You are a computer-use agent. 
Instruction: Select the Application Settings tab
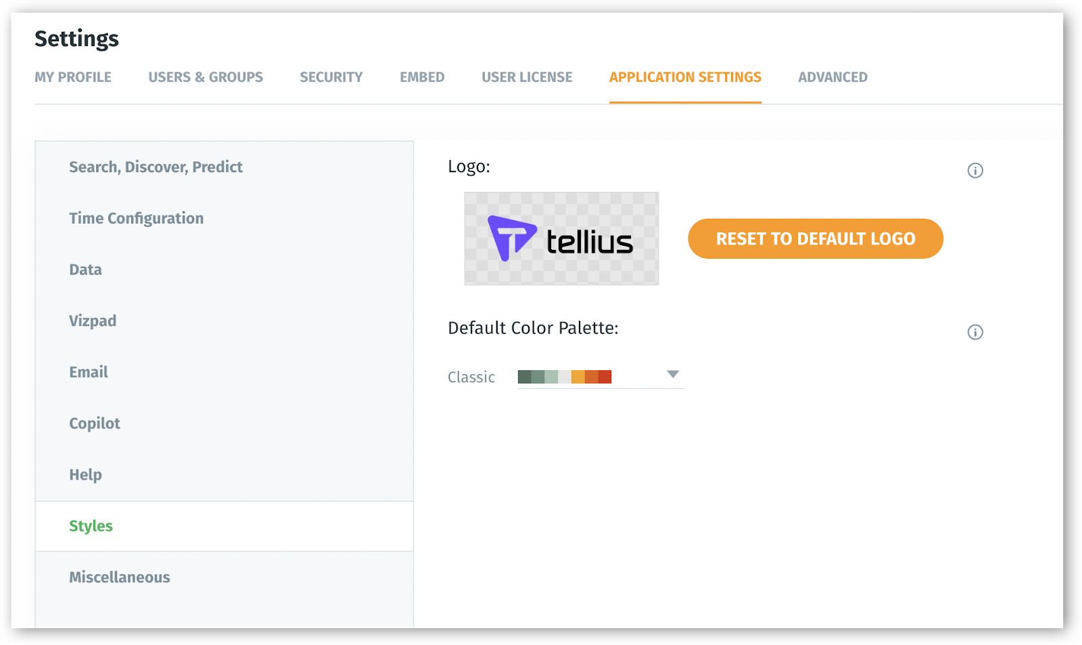[x=685, y=77]
